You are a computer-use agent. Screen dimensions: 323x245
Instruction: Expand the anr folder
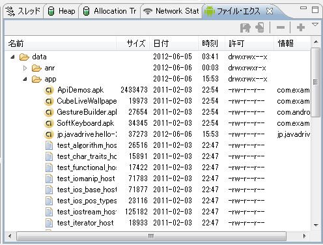25,68
